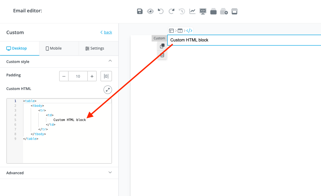The image size is (321, 196).
Task: Select the row icon in the breadcrumb
Action: point(180,30)
